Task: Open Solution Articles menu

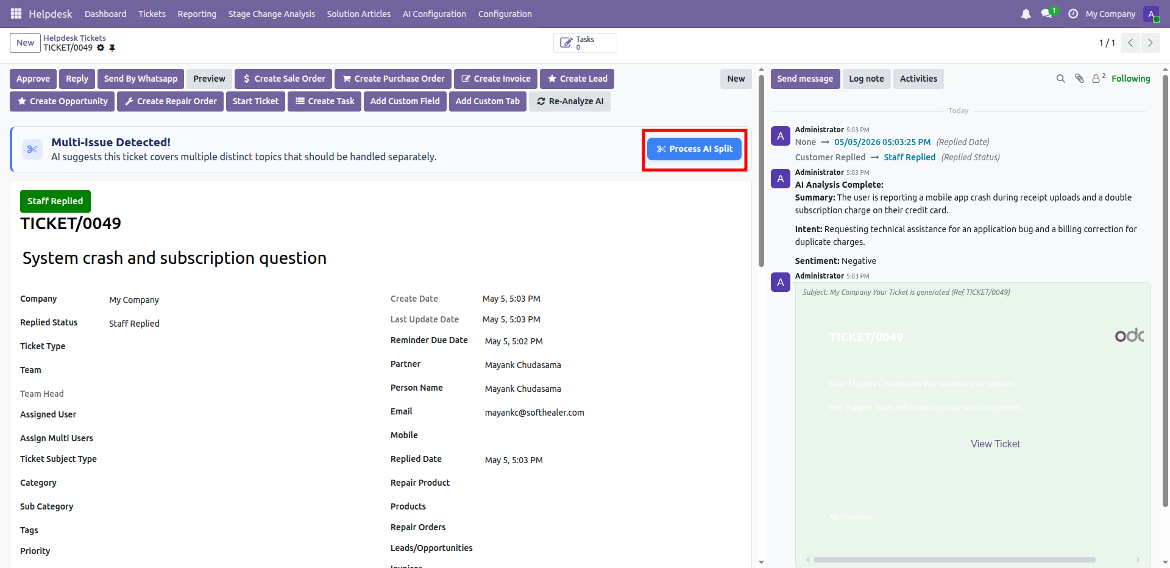Action: click(359, 13)
